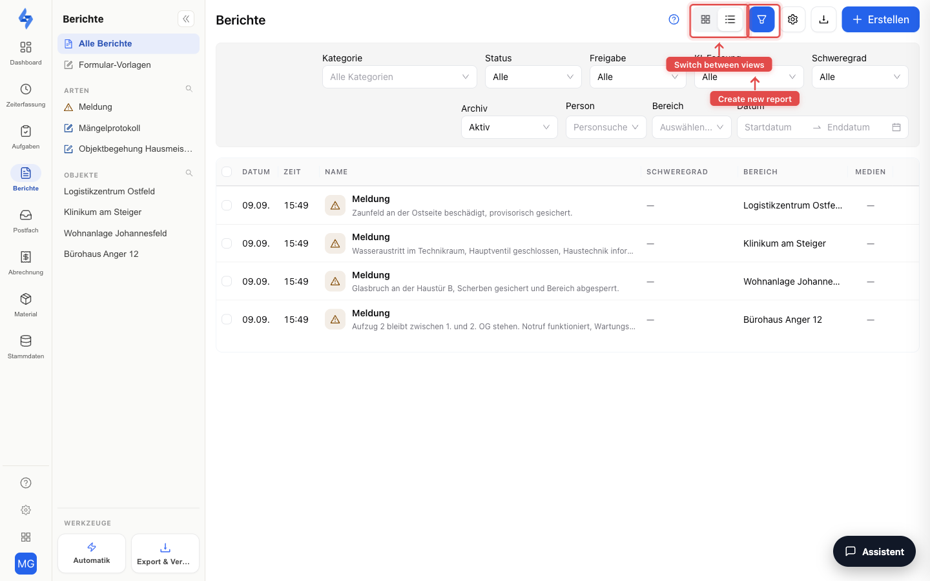The image size is (930, 581).
Task: Open the Abrechnung section
Action: (26, 263)
